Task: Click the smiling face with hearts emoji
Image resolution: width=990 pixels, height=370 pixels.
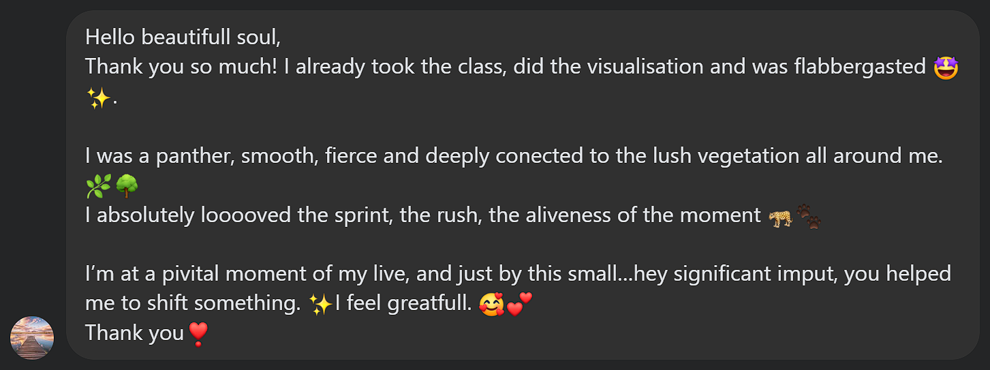Action: pyautogui.click(x=490, y=305)
